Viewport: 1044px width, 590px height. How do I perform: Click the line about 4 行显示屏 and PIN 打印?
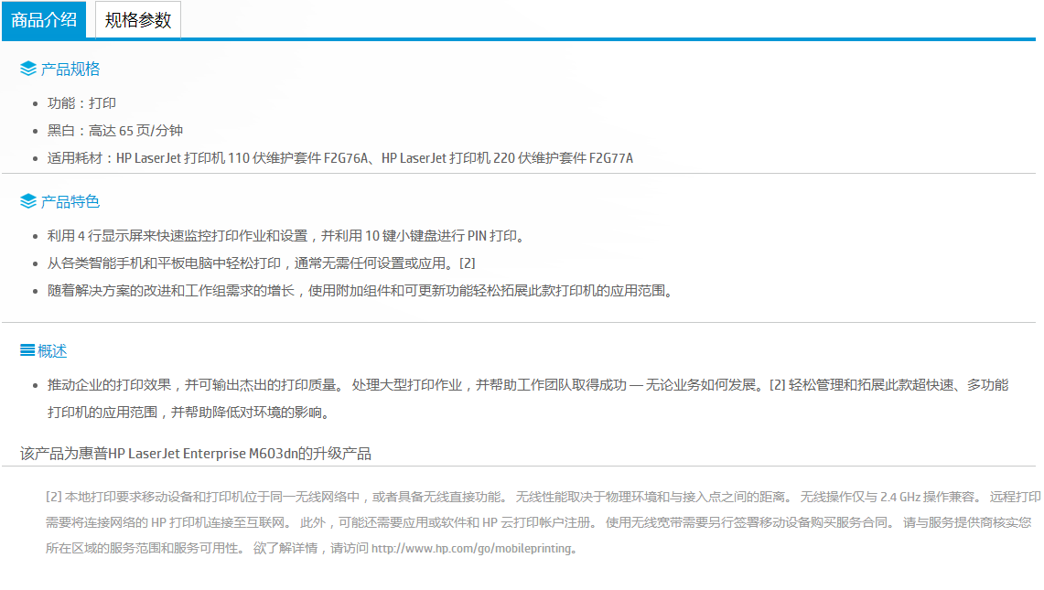pos(288,236)
